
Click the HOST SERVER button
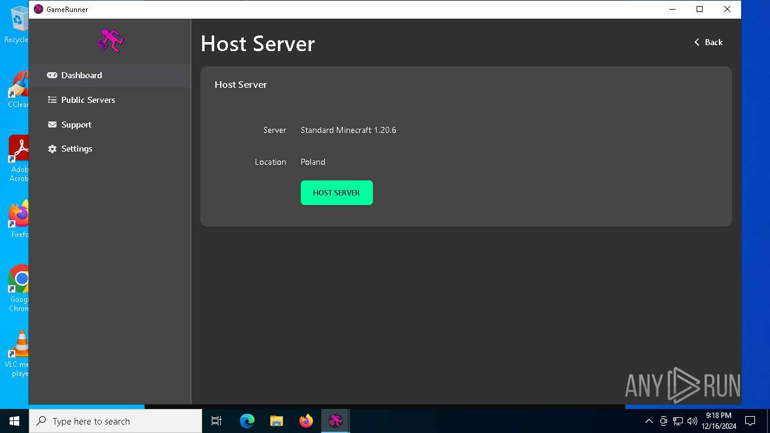337,192
